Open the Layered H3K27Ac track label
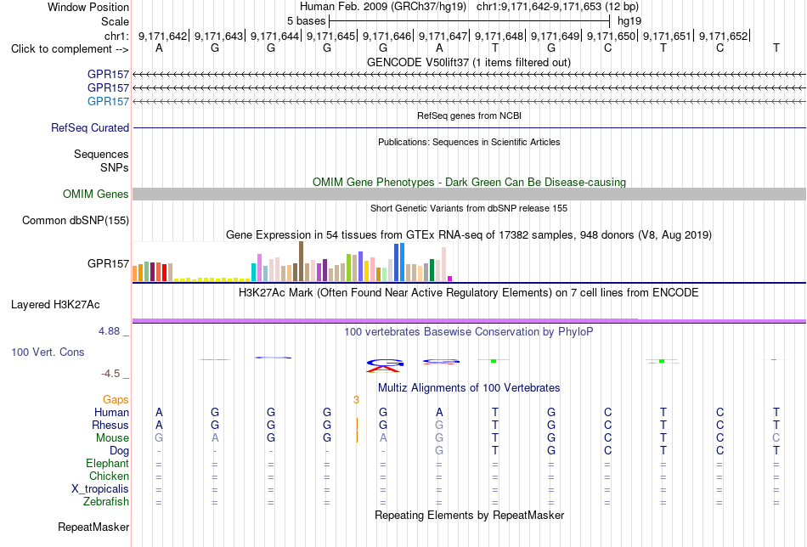The width and height of the screenshot is (807, 547). [55, 305]
